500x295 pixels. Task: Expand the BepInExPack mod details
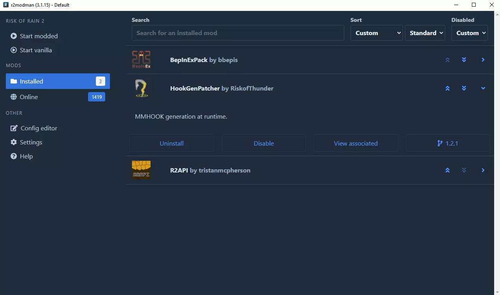pos(483,60)
